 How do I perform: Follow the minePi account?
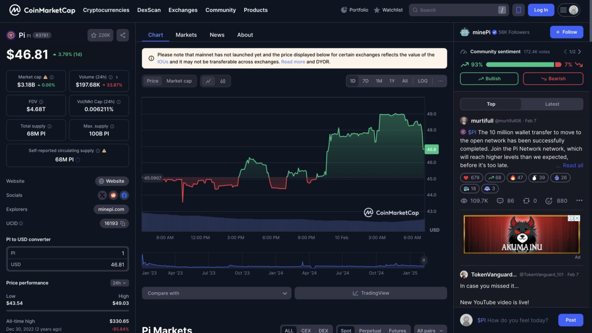click(x=567, y=32)
